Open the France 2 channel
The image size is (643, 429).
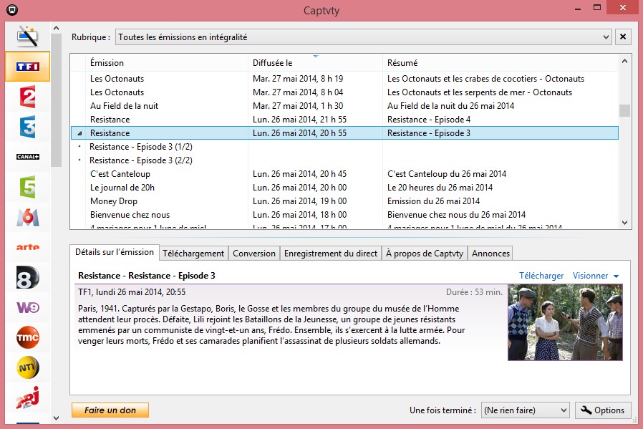tap(27, 97)
